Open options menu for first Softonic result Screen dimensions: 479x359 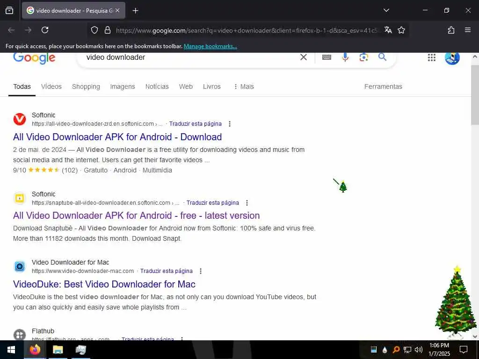click(230, 123)
